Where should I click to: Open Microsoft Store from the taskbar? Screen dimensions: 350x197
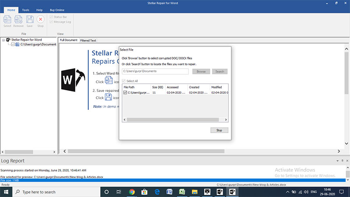pyautogui.click(x=144, y=192)
